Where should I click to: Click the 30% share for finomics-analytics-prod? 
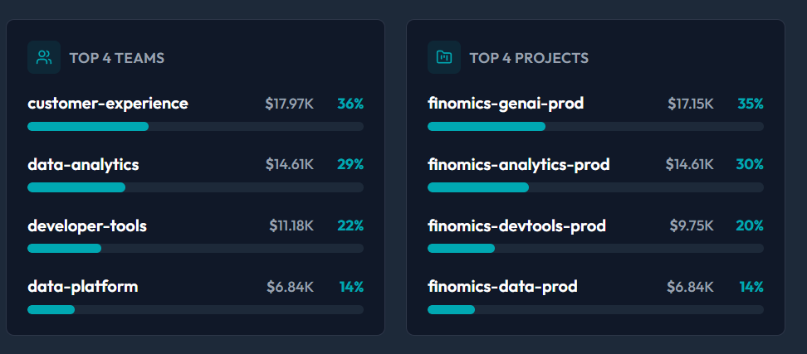[x=750, y=164]
